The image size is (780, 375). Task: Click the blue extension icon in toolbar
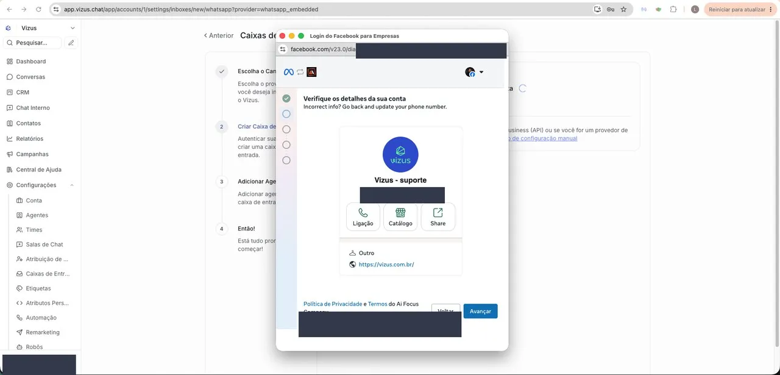[643, 9]
